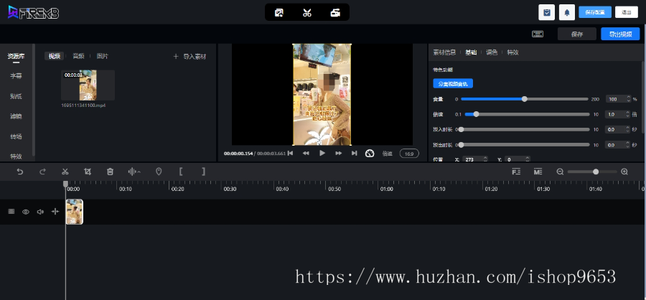
Task: Select the scissors icon in top center bar
Action: [307, 13]
